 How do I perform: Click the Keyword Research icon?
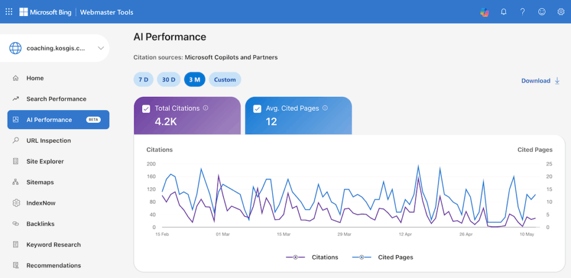(x=15, y=245)
